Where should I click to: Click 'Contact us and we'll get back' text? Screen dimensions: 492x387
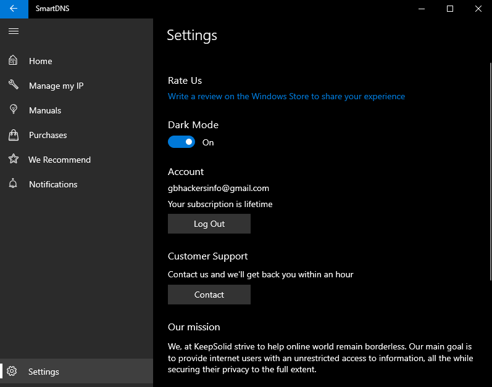pyautogui.click(x=261, y=275)
